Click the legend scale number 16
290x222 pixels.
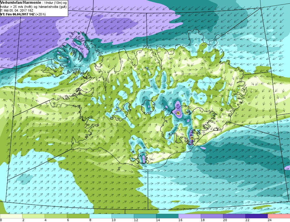pyautogui.click(x=180, y=220)
